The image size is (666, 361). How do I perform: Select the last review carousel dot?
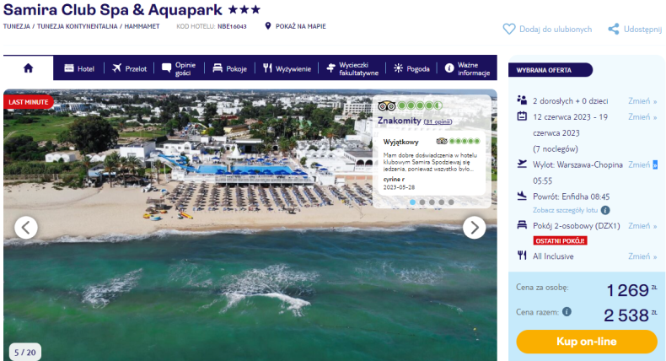tap(451, 202)
